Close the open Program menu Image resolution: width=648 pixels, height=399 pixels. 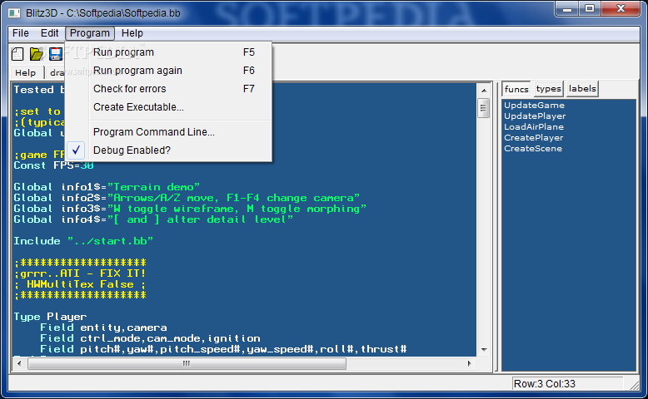(x=90, y=33)
